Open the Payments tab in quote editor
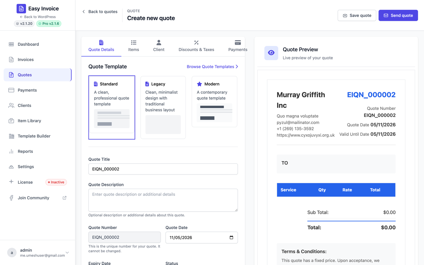The image size is (424, 265). [238, 46]
